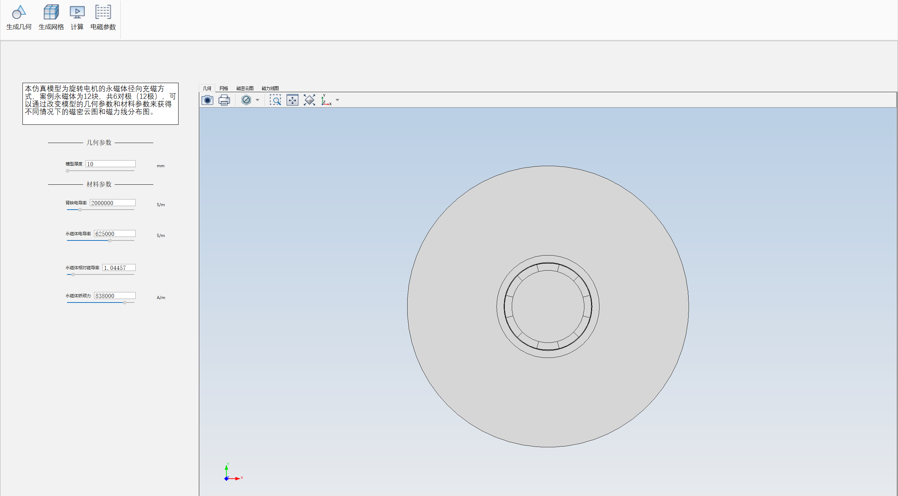The height and width of the screenshot is (496, 898).
Task: Activate the zoom box magnifier tool
Action: click(x=275, y=100)
